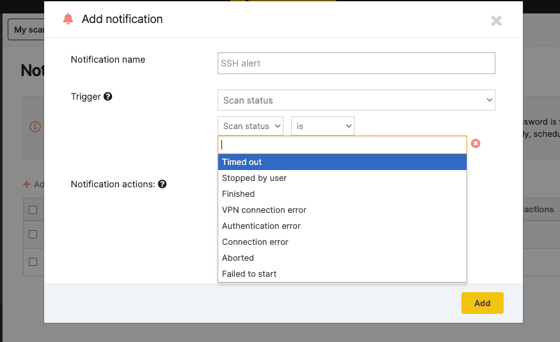Select the Timed out option
This screenshot has height=342, width=560.
[342, 162]
